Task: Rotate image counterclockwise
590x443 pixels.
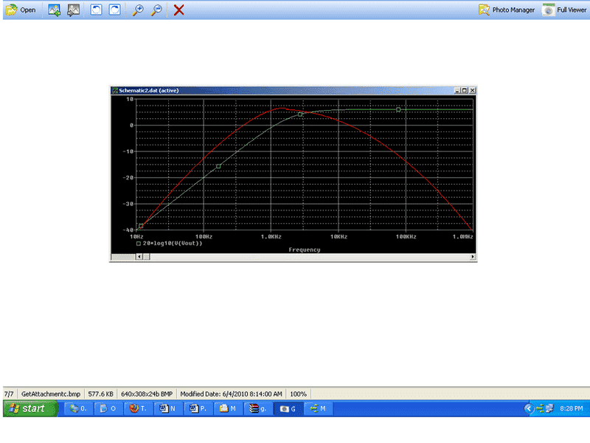Action: (97, 10)
